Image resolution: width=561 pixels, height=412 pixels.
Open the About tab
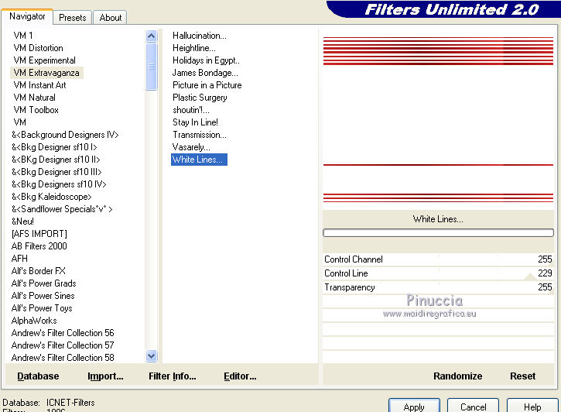pyautogui.click(x=110, y=18)
